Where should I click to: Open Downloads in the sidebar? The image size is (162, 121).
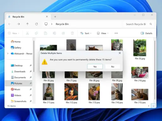click(x=18, y=72)
